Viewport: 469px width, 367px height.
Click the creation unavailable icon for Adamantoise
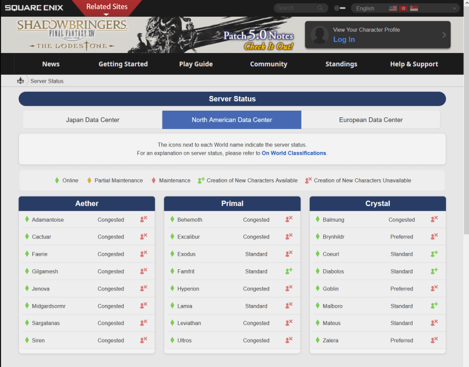[x=143, y=220]
